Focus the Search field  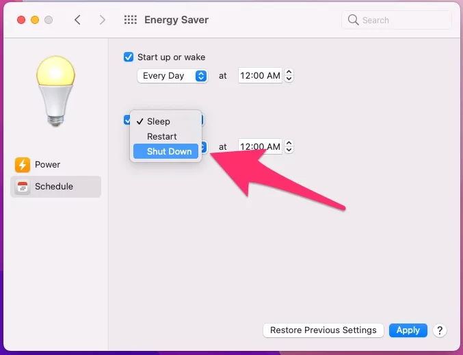[397, 20]
